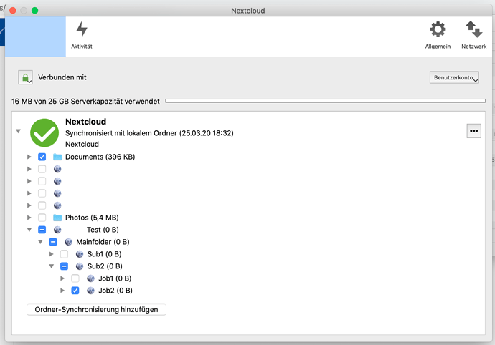Open the Aktivität lightning icon

click(x=82, y=29)
